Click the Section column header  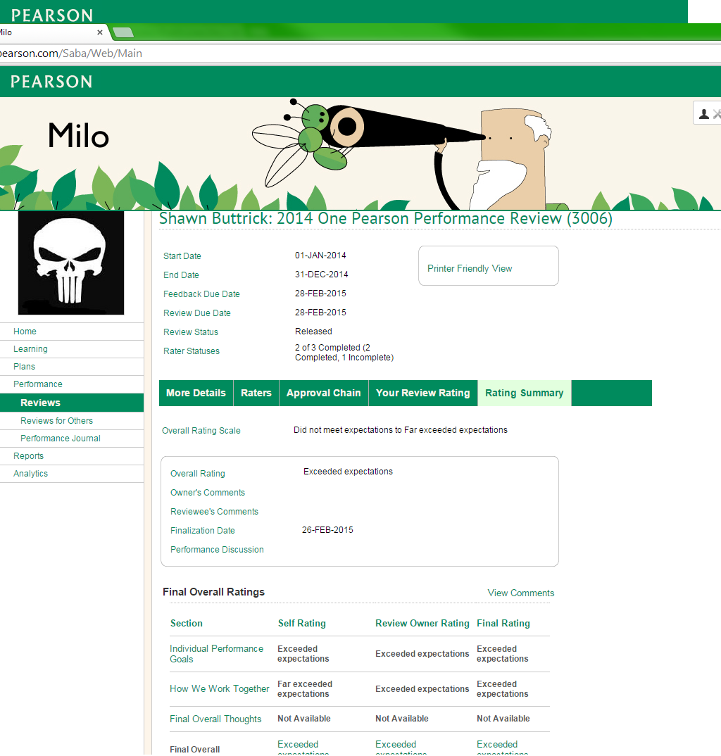tap(186, 624)
